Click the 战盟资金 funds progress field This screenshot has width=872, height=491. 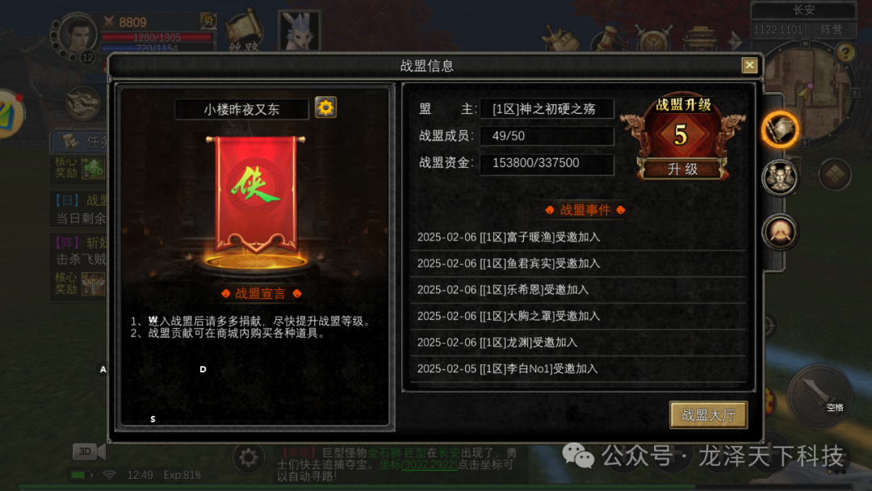click(547, 163)
